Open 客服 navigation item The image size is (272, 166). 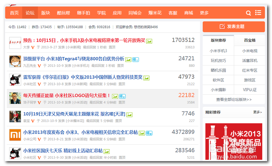[173, 13]
